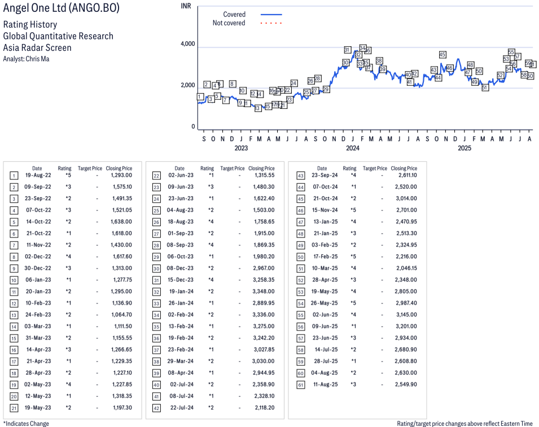Select marker 8 on the price chart
Screen dimensions: 539x427
tap(233, 84)
